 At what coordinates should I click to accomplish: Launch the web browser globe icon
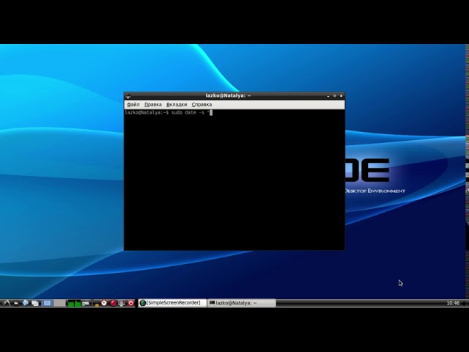(26, 303)
